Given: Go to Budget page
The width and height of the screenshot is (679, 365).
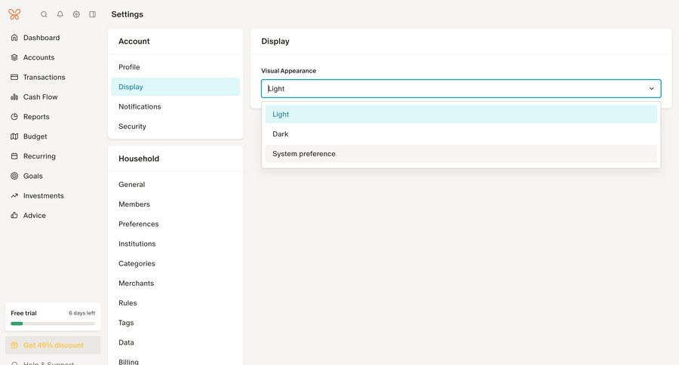Looking at the screenshot, I should (x=35, y=136).
